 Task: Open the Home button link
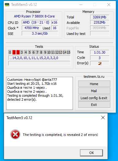(x=94, y=84)
